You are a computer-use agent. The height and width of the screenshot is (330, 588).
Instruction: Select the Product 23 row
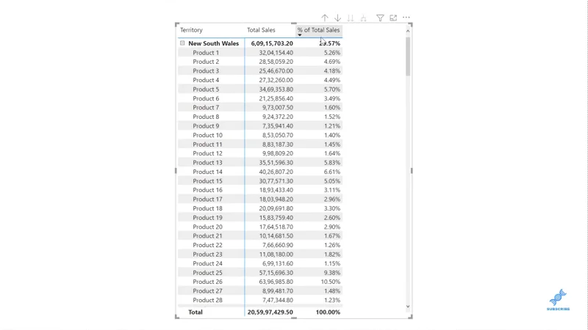pos(260,254)
